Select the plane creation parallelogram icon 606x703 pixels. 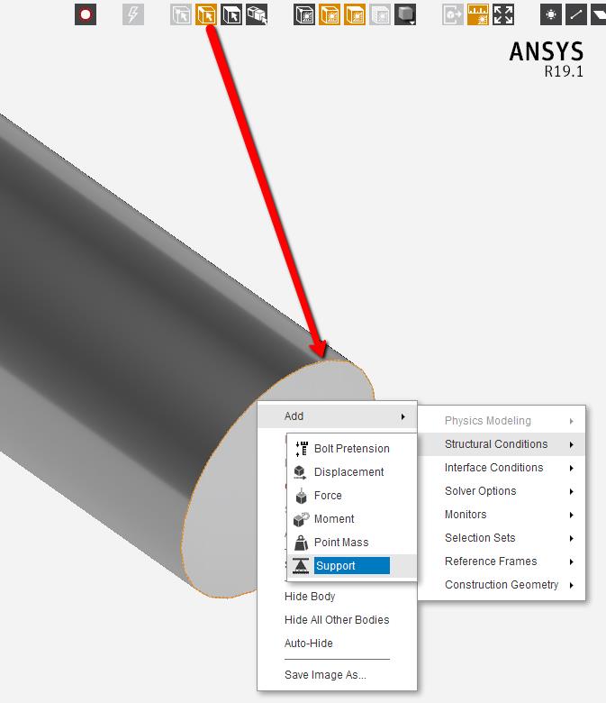[599, 14]
